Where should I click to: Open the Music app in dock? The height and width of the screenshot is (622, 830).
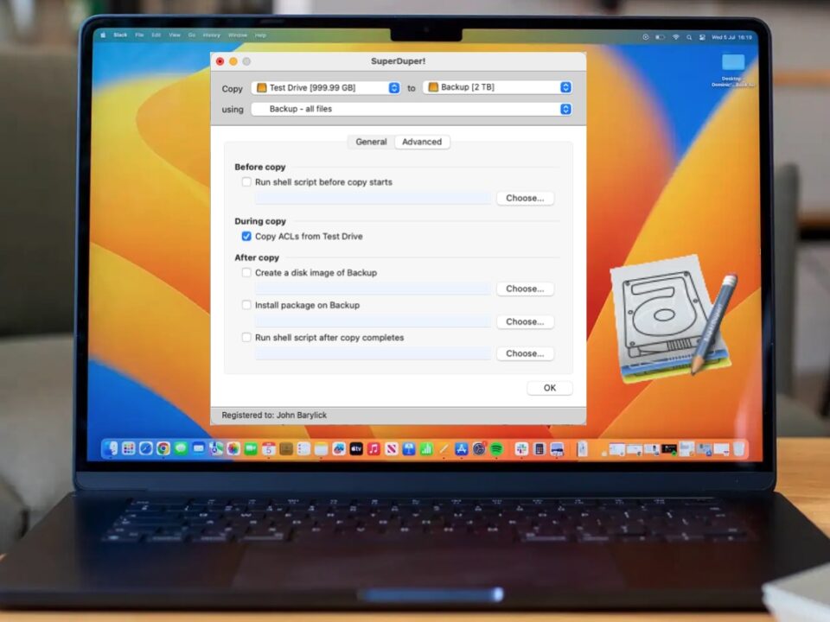pyautogui.click(x=373, y=449)
